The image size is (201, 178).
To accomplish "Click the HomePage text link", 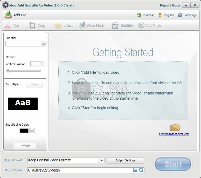I will pyautogui.click(x=190, y=15).
